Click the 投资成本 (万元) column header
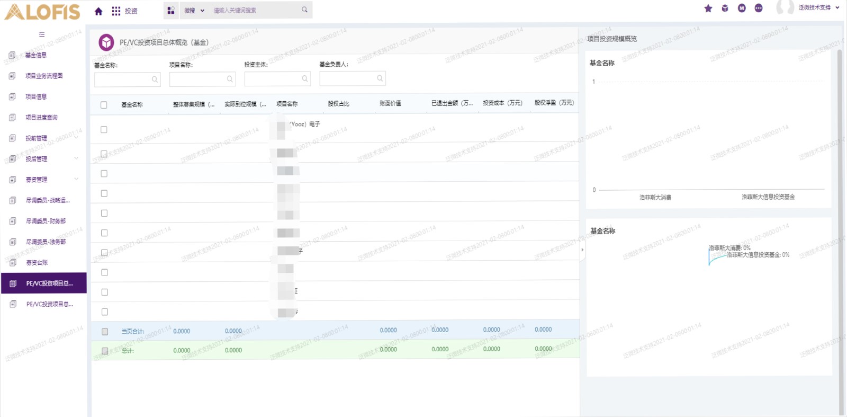Image resolution: width=847 pixels, height=417 pixels. coord(502,103)
